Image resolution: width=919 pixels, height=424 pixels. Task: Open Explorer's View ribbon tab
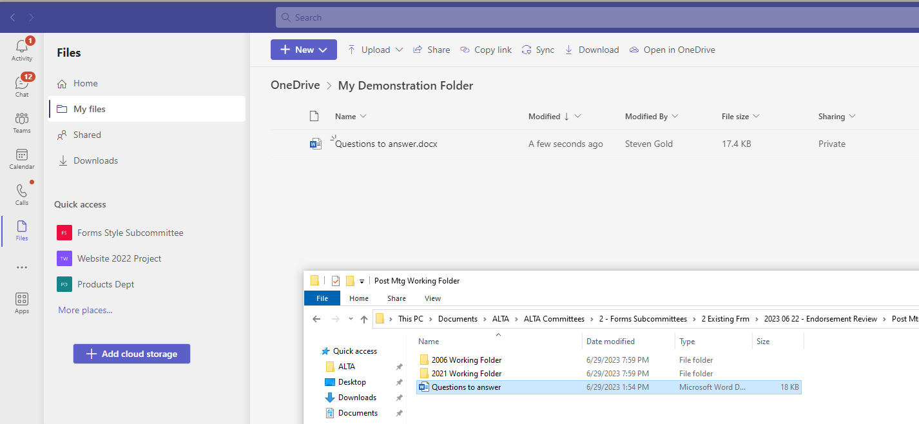point(433,298)
